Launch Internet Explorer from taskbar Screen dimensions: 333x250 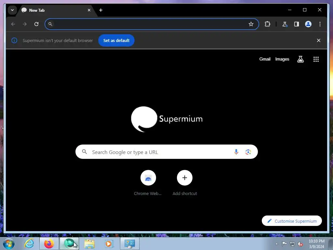pos(29,243)
